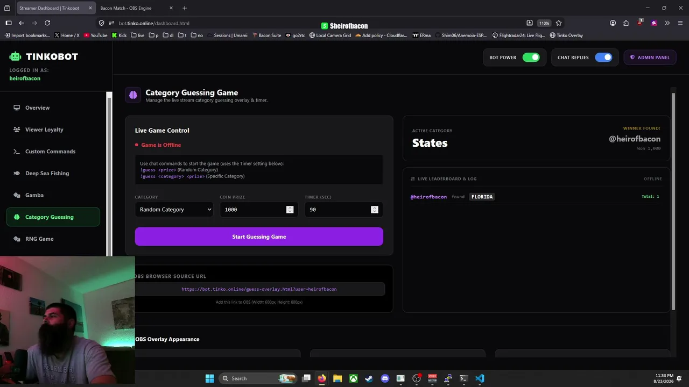
Task: Click the Coin Prize input field
Action: click(258, 210)
